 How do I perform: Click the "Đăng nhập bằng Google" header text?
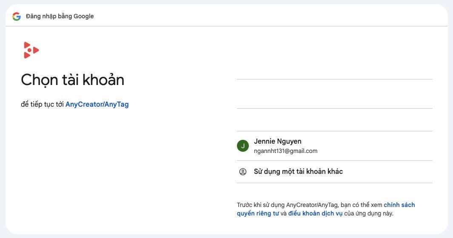(x=60, y=17)
